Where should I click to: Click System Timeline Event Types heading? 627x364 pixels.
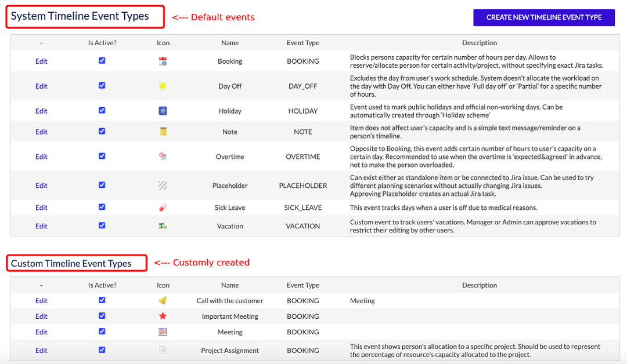coord(80,16)
